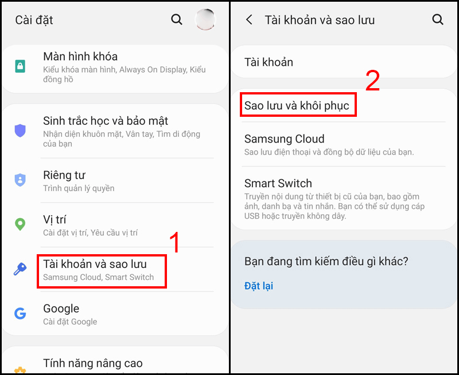Tap the blue shield icon for biometrics
This screenshot has height=375, width=459.
(20, 131)
